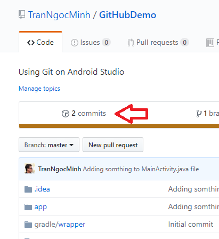The image size is (219, 239).
Task: Click the New pull request button
Action: [x=113, y=145]
